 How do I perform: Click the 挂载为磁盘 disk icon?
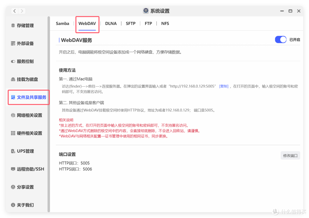tap(13, 79)
